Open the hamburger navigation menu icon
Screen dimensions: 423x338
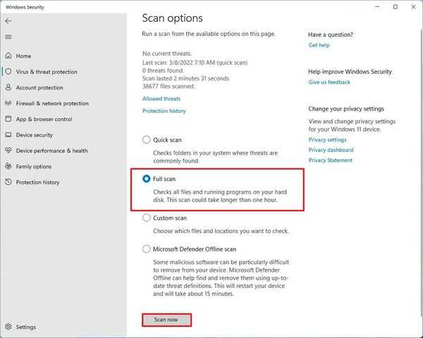tap(8, 37)
